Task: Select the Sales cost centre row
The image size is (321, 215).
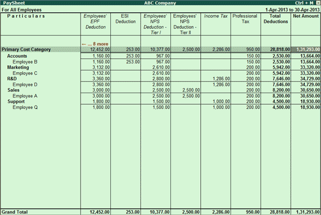Action: point(160,90)
